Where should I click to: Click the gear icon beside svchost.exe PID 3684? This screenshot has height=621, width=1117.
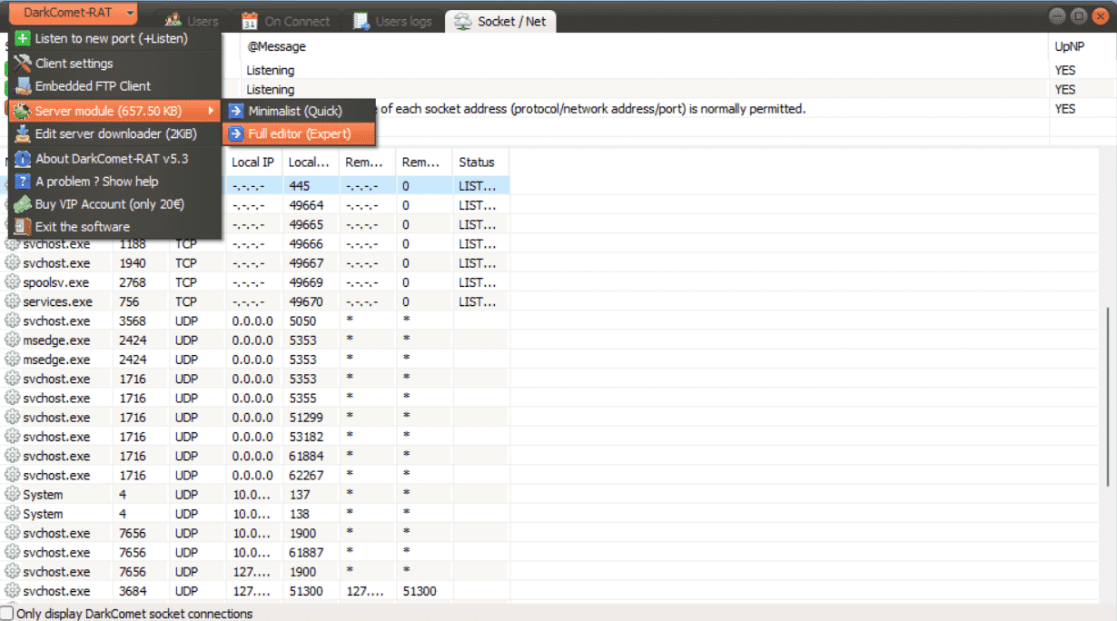(x=13, y=591)
